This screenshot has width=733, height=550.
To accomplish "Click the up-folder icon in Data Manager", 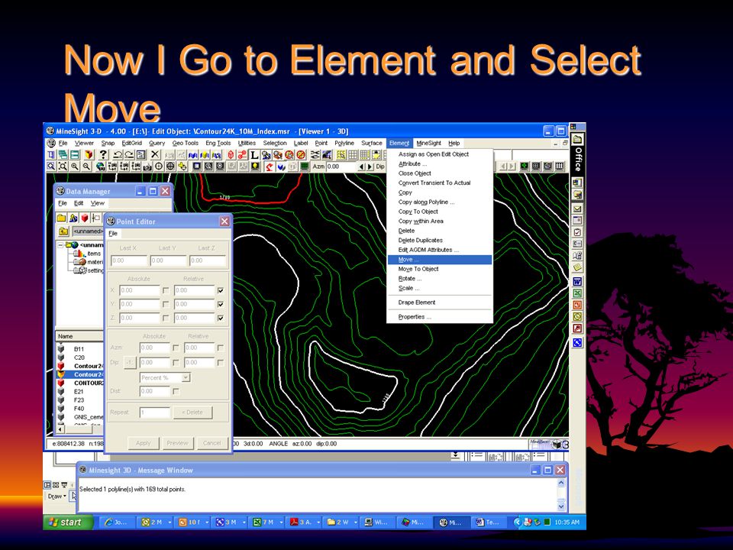I will [x=63, y=231].
